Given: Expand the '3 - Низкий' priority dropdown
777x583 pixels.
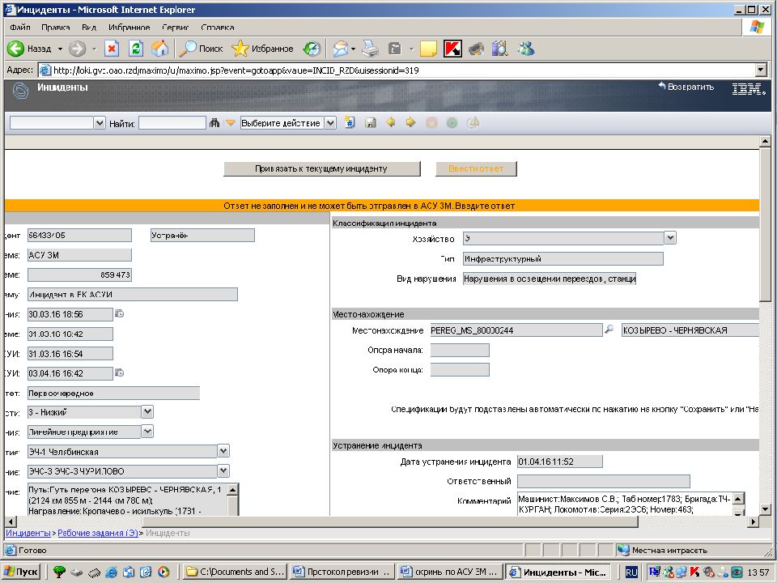Looking at the screenshot, I should pyautogui.click(x=147, y=411).
